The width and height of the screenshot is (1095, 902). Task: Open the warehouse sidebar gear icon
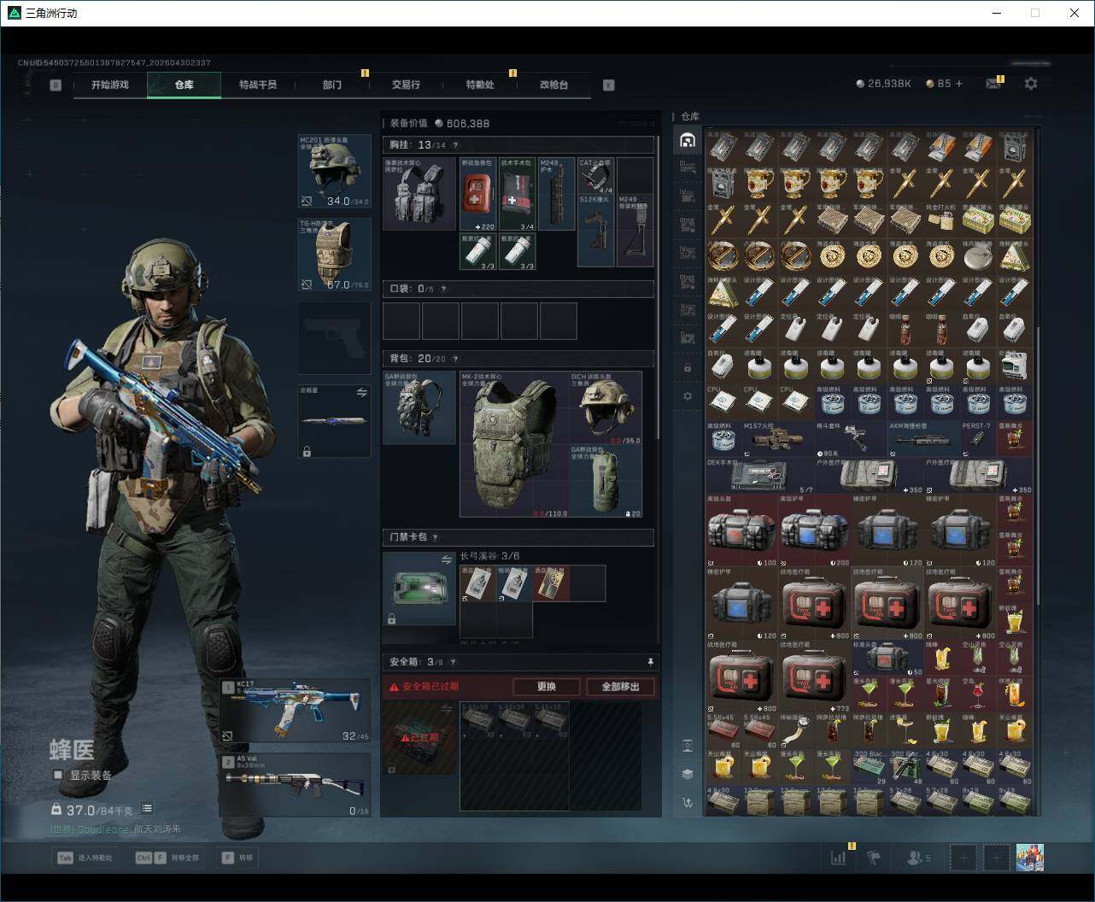688,396
